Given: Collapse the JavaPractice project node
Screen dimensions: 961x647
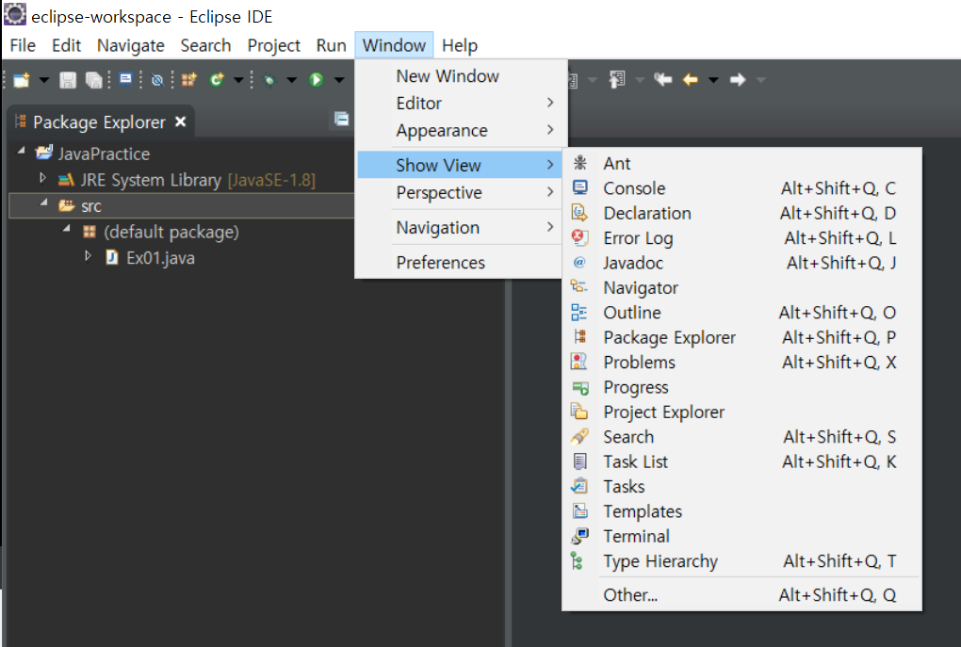Looking at the screenshot, I should (x=22, y=150).
